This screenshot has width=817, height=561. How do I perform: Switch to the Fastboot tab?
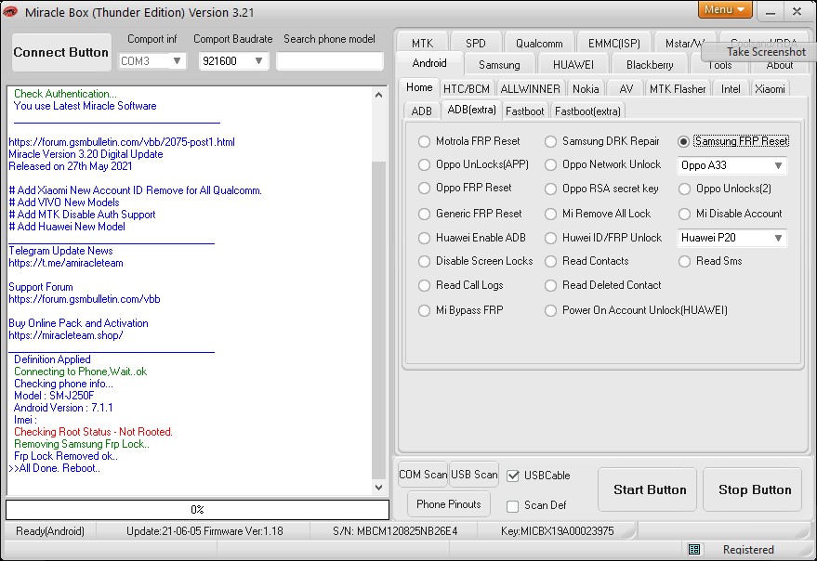pos(525,111)
